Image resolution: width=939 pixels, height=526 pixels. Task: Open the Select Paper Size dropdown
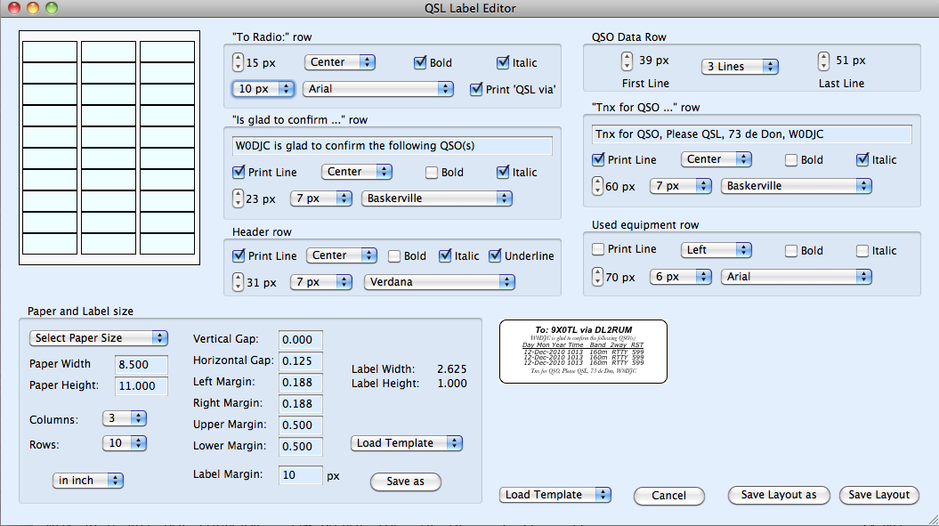tap(98, 338)
